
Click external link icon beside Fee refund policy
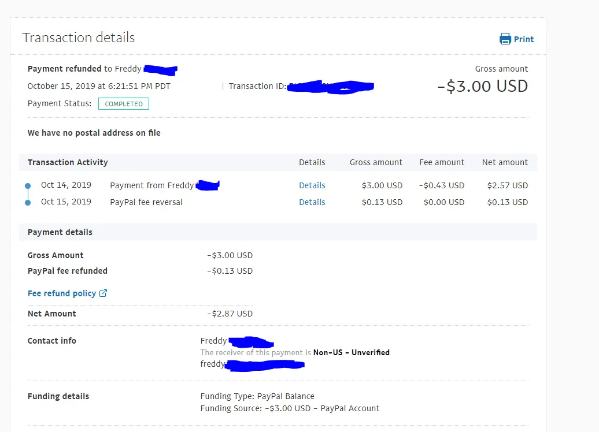(103, 293)
